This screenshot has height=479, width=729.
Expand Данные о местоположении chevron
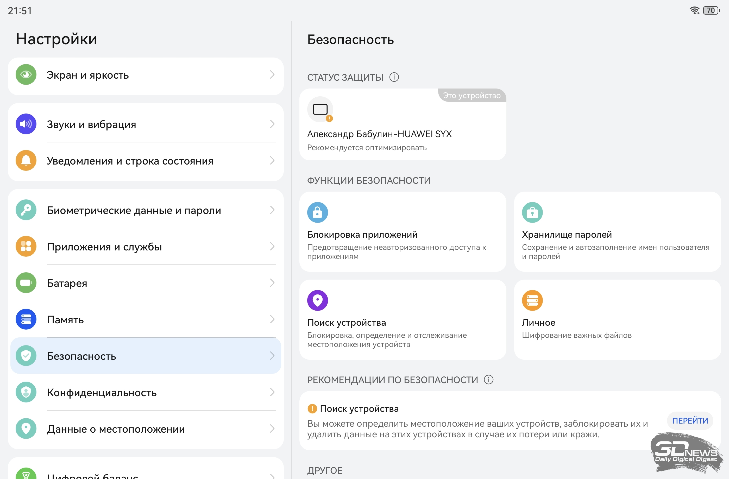click(272, 428)
